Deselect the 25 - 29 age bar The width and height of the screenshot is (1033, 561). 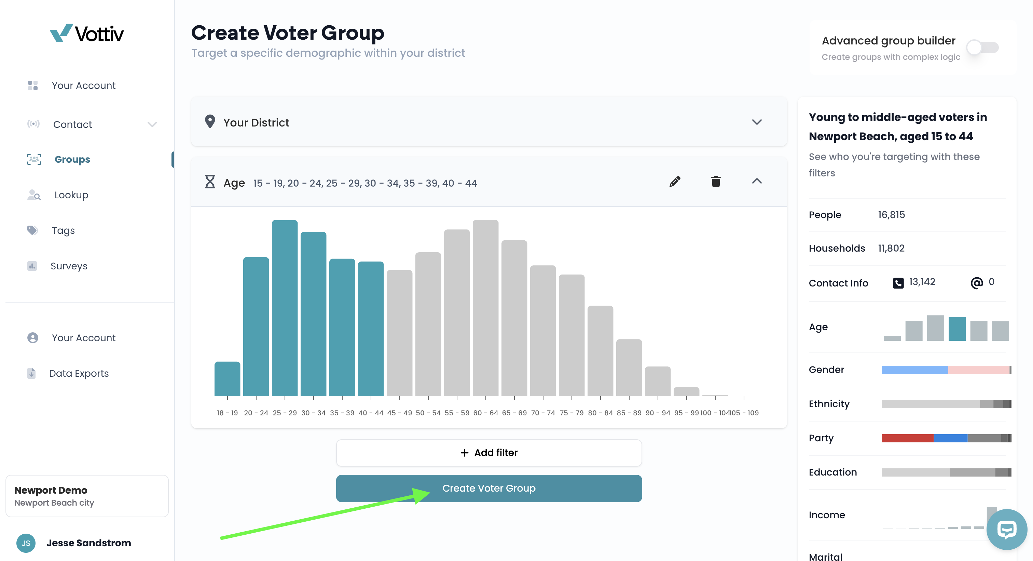coord(285,308)
